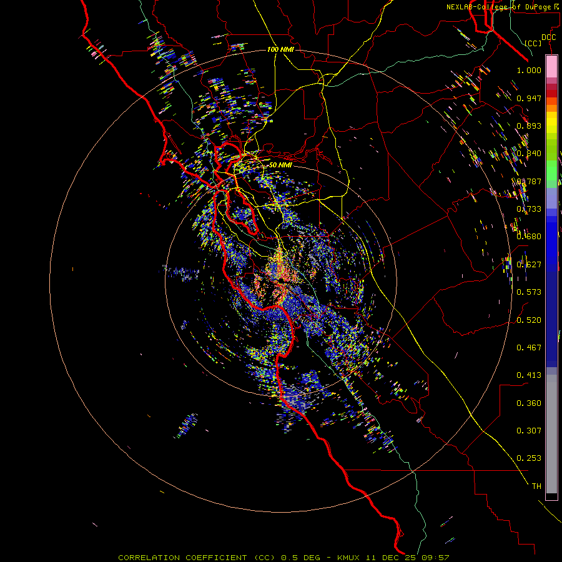Viewport: 562px width, 562px height.
Task: Click the KMUX station identifier
Action: tap(350, 558)
